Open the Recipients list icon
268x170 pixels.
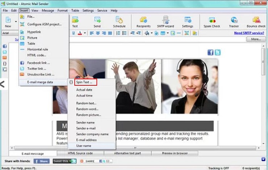click(x=143, y=21)
